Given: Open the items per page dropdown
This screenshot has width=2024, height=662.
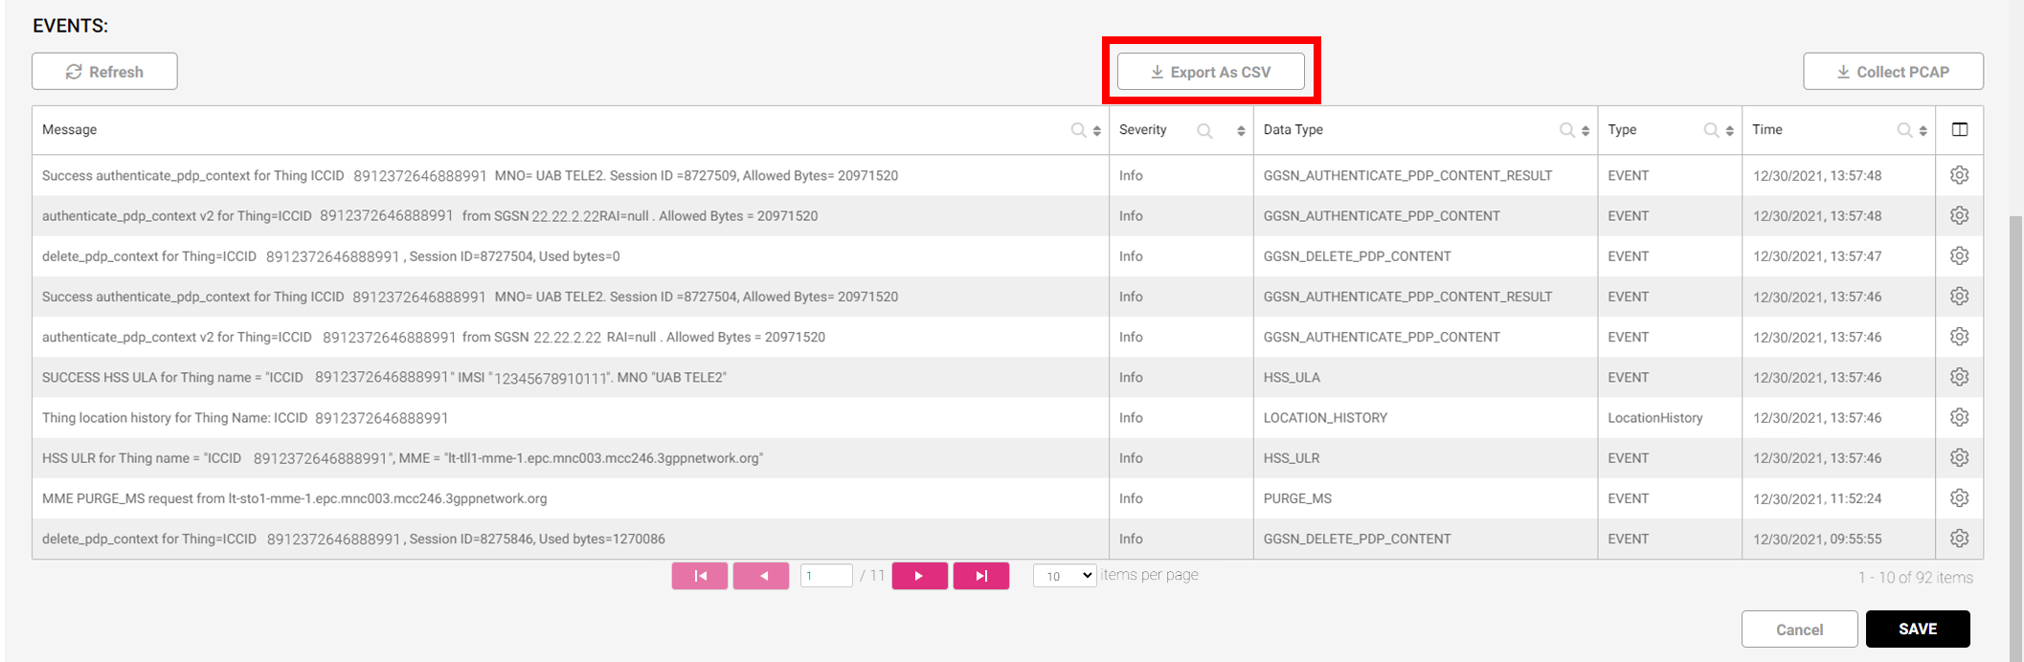Looking at the screenshot, I should pyautogui.click(x=1065, y=576).
